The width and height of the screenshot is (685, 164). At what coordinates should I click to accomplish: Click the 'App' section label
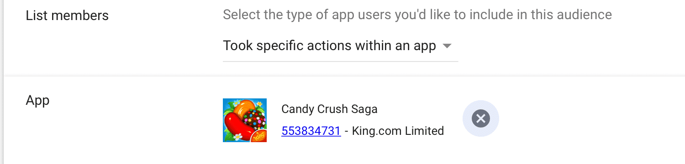coord(37,101)
